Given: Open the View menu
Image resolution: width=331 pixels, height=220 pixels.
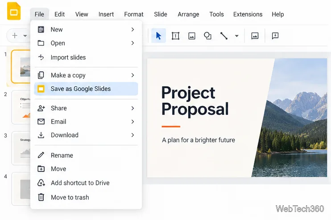Looking at the screenshot, I should click(x=82, y=14).
